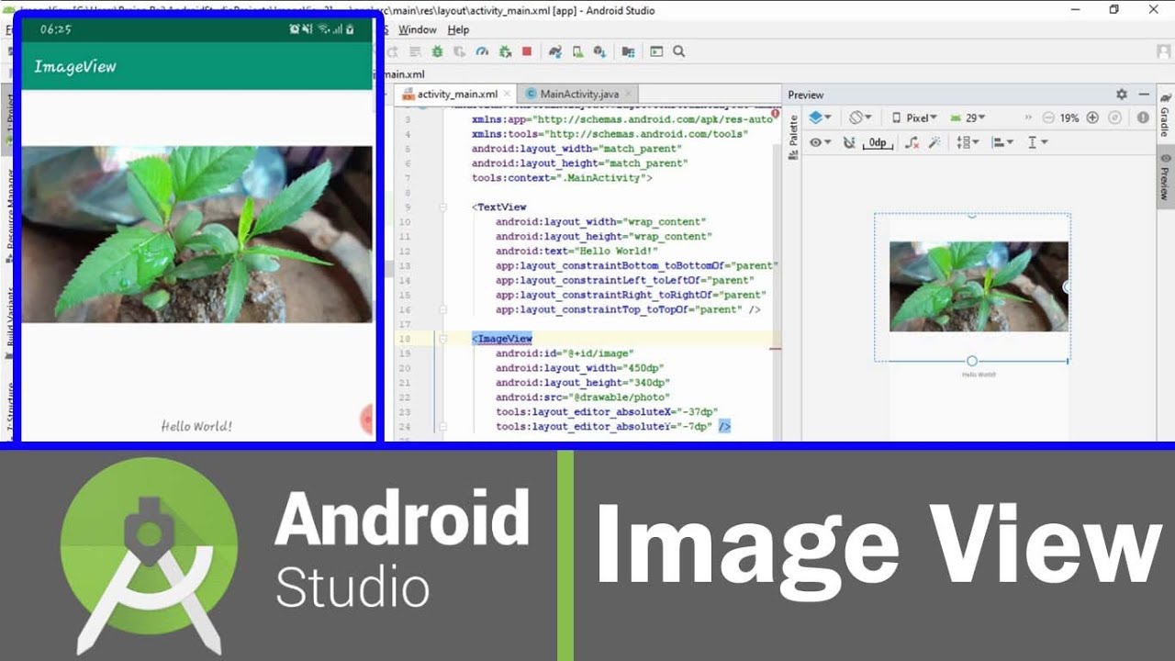Open the Window menu
Viewport: 1175px width, 661px height.
(x=418, y=29)
